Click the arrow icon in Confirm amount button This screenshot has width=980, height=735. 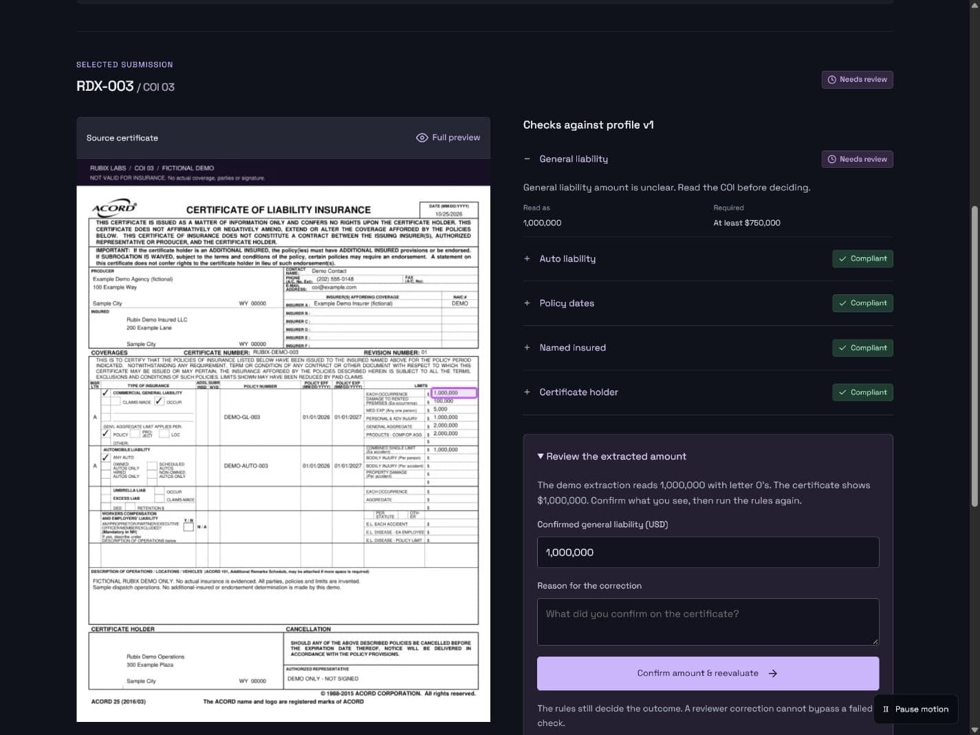click(773, 674)
